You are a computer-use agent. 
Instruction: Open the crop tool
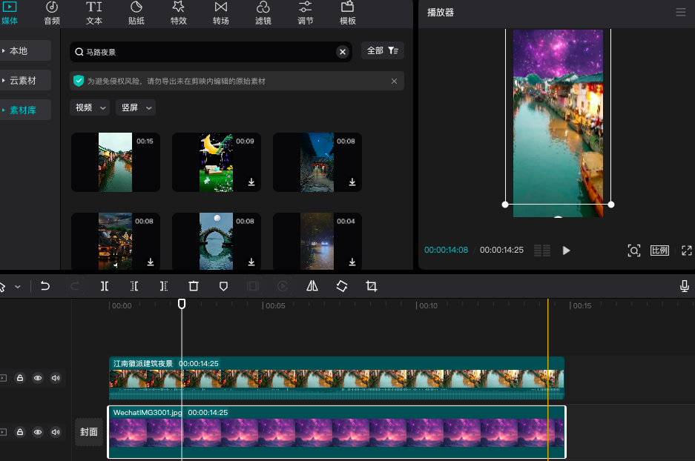pyautogui.click(x=372, y=286)
